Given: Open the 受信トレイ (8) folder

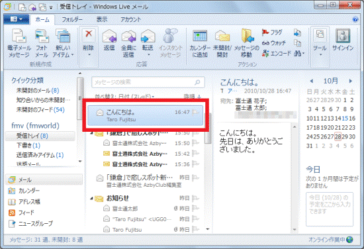Looking at the screenshot, I should (40, 136).
